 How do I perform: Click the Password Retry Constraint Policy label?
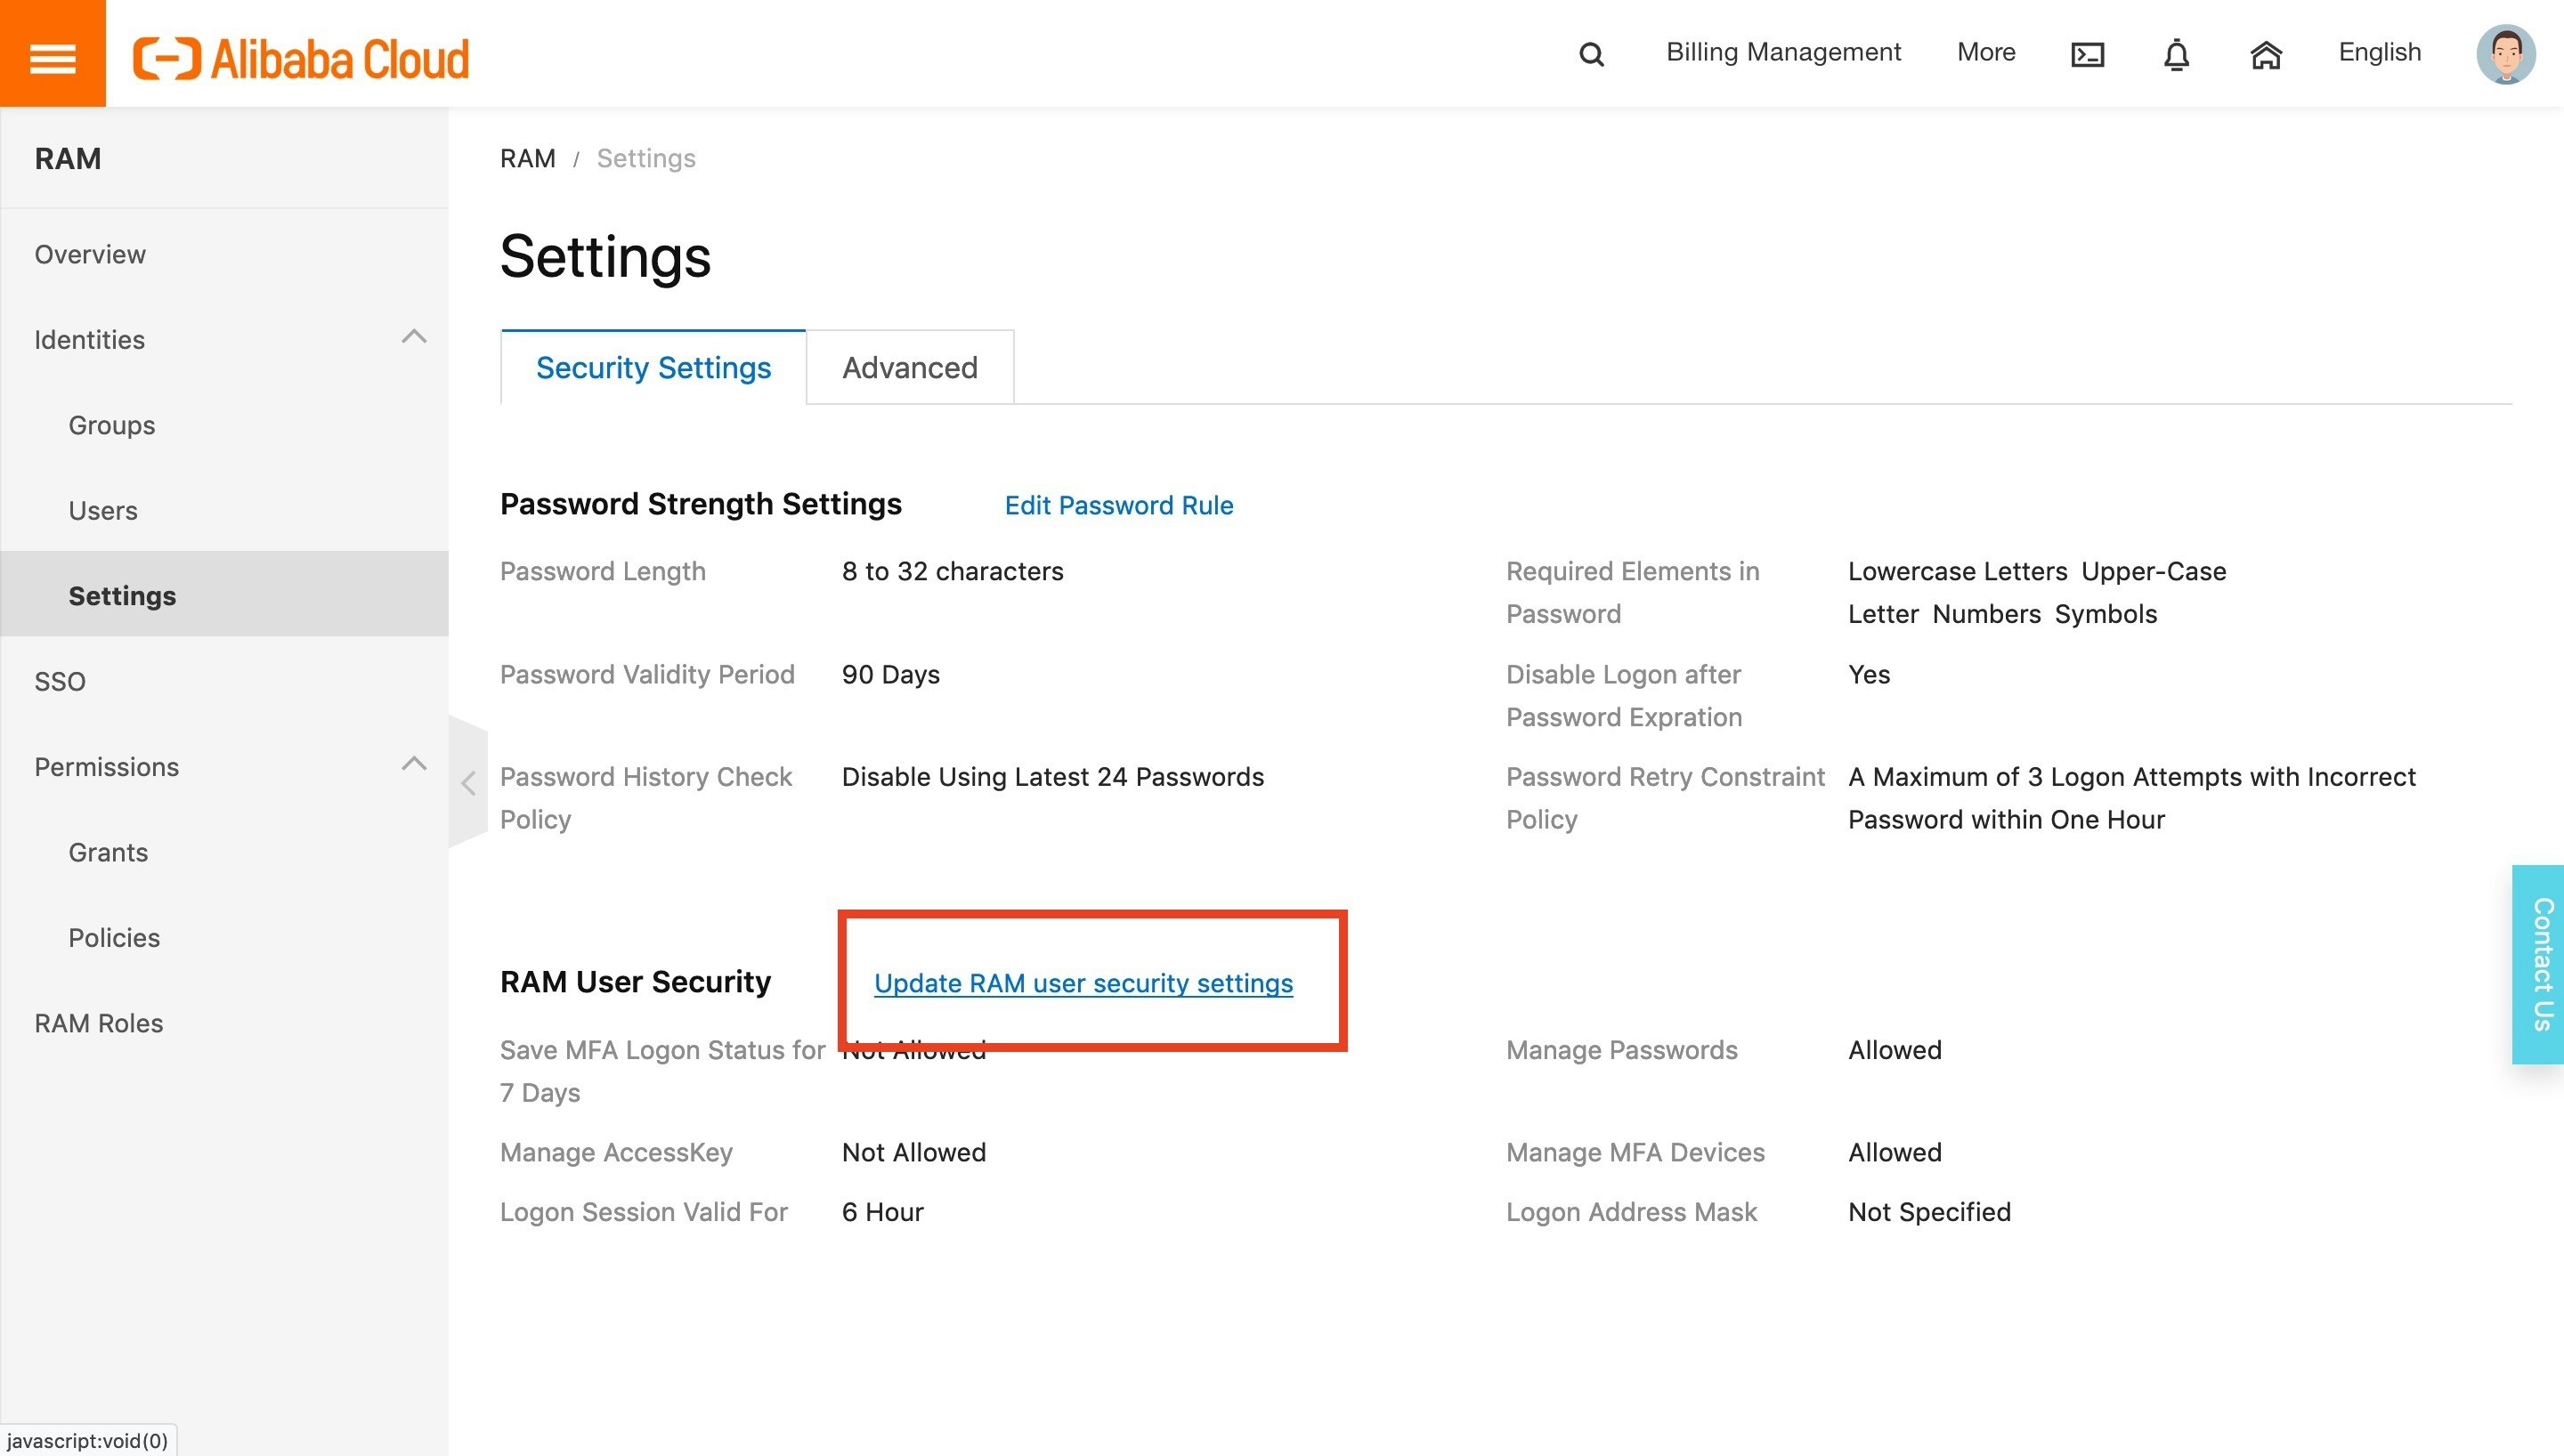(1665, 797)
